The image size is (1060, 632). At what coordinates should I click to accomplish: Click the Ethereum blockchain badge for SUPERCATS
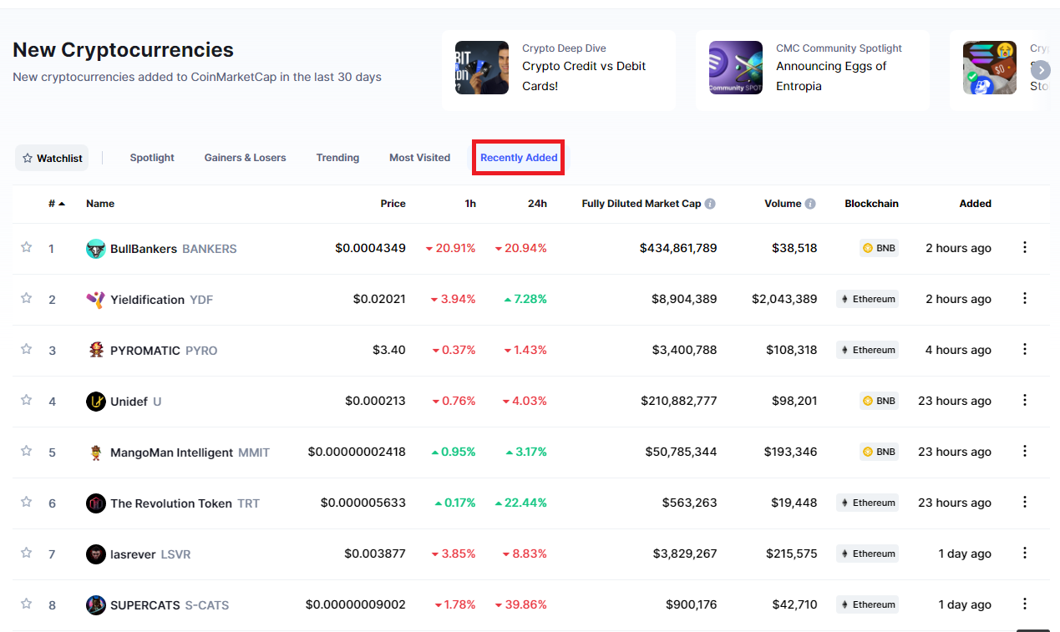pos(867,604)
